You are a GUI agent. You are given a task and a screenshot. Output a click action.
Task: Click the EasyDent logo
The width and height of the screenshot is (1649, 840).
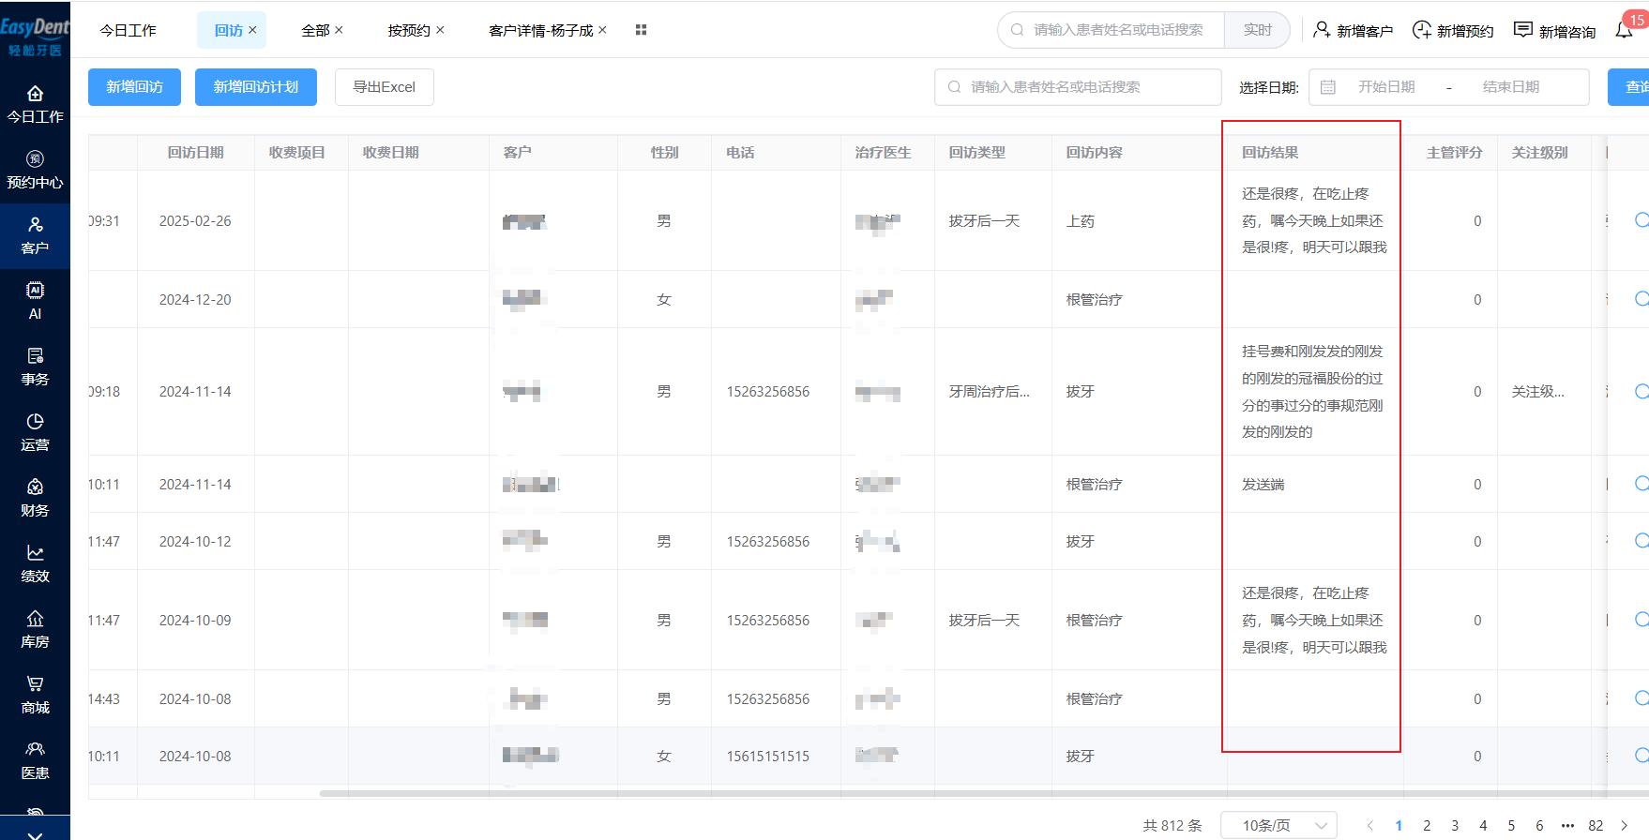tap(35, 37)
